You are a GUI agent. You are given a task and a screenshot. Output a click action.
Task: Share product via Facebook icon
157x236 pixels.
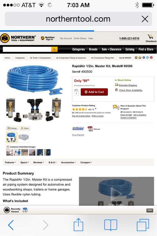(x=144, y=58)
